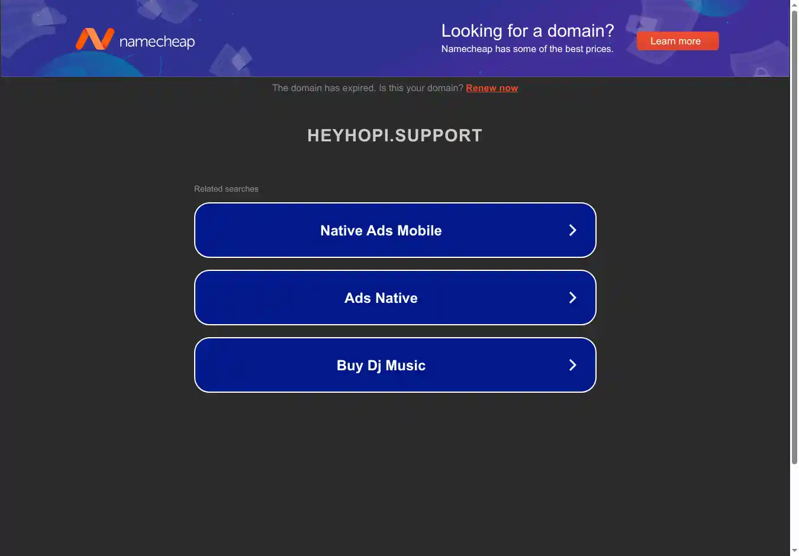Click the empty scrollbar track below the thumb
Viewport: 799px width, 556px height.
coord(794,506)
